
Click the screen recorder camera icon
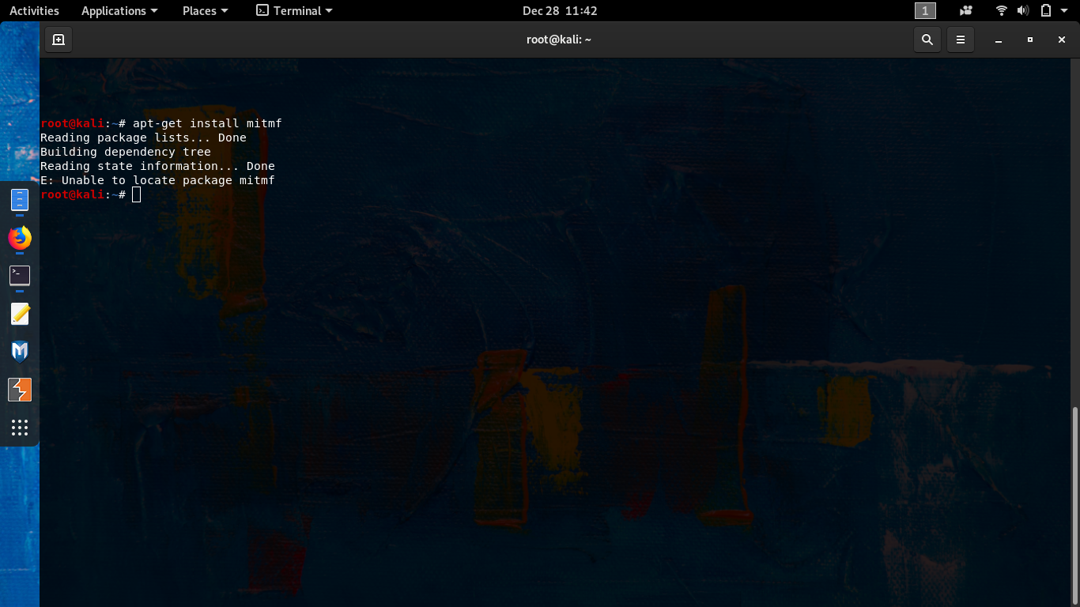(x=966, y=11)
